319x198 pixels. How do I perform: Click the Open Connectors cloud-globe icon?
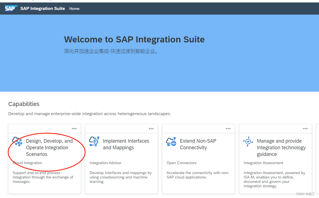(x=171, y=141)
